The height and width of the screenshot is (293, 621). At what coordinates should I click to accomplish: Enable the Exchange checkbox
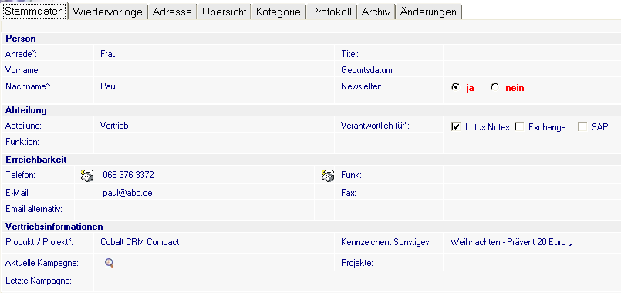[519, 126]
